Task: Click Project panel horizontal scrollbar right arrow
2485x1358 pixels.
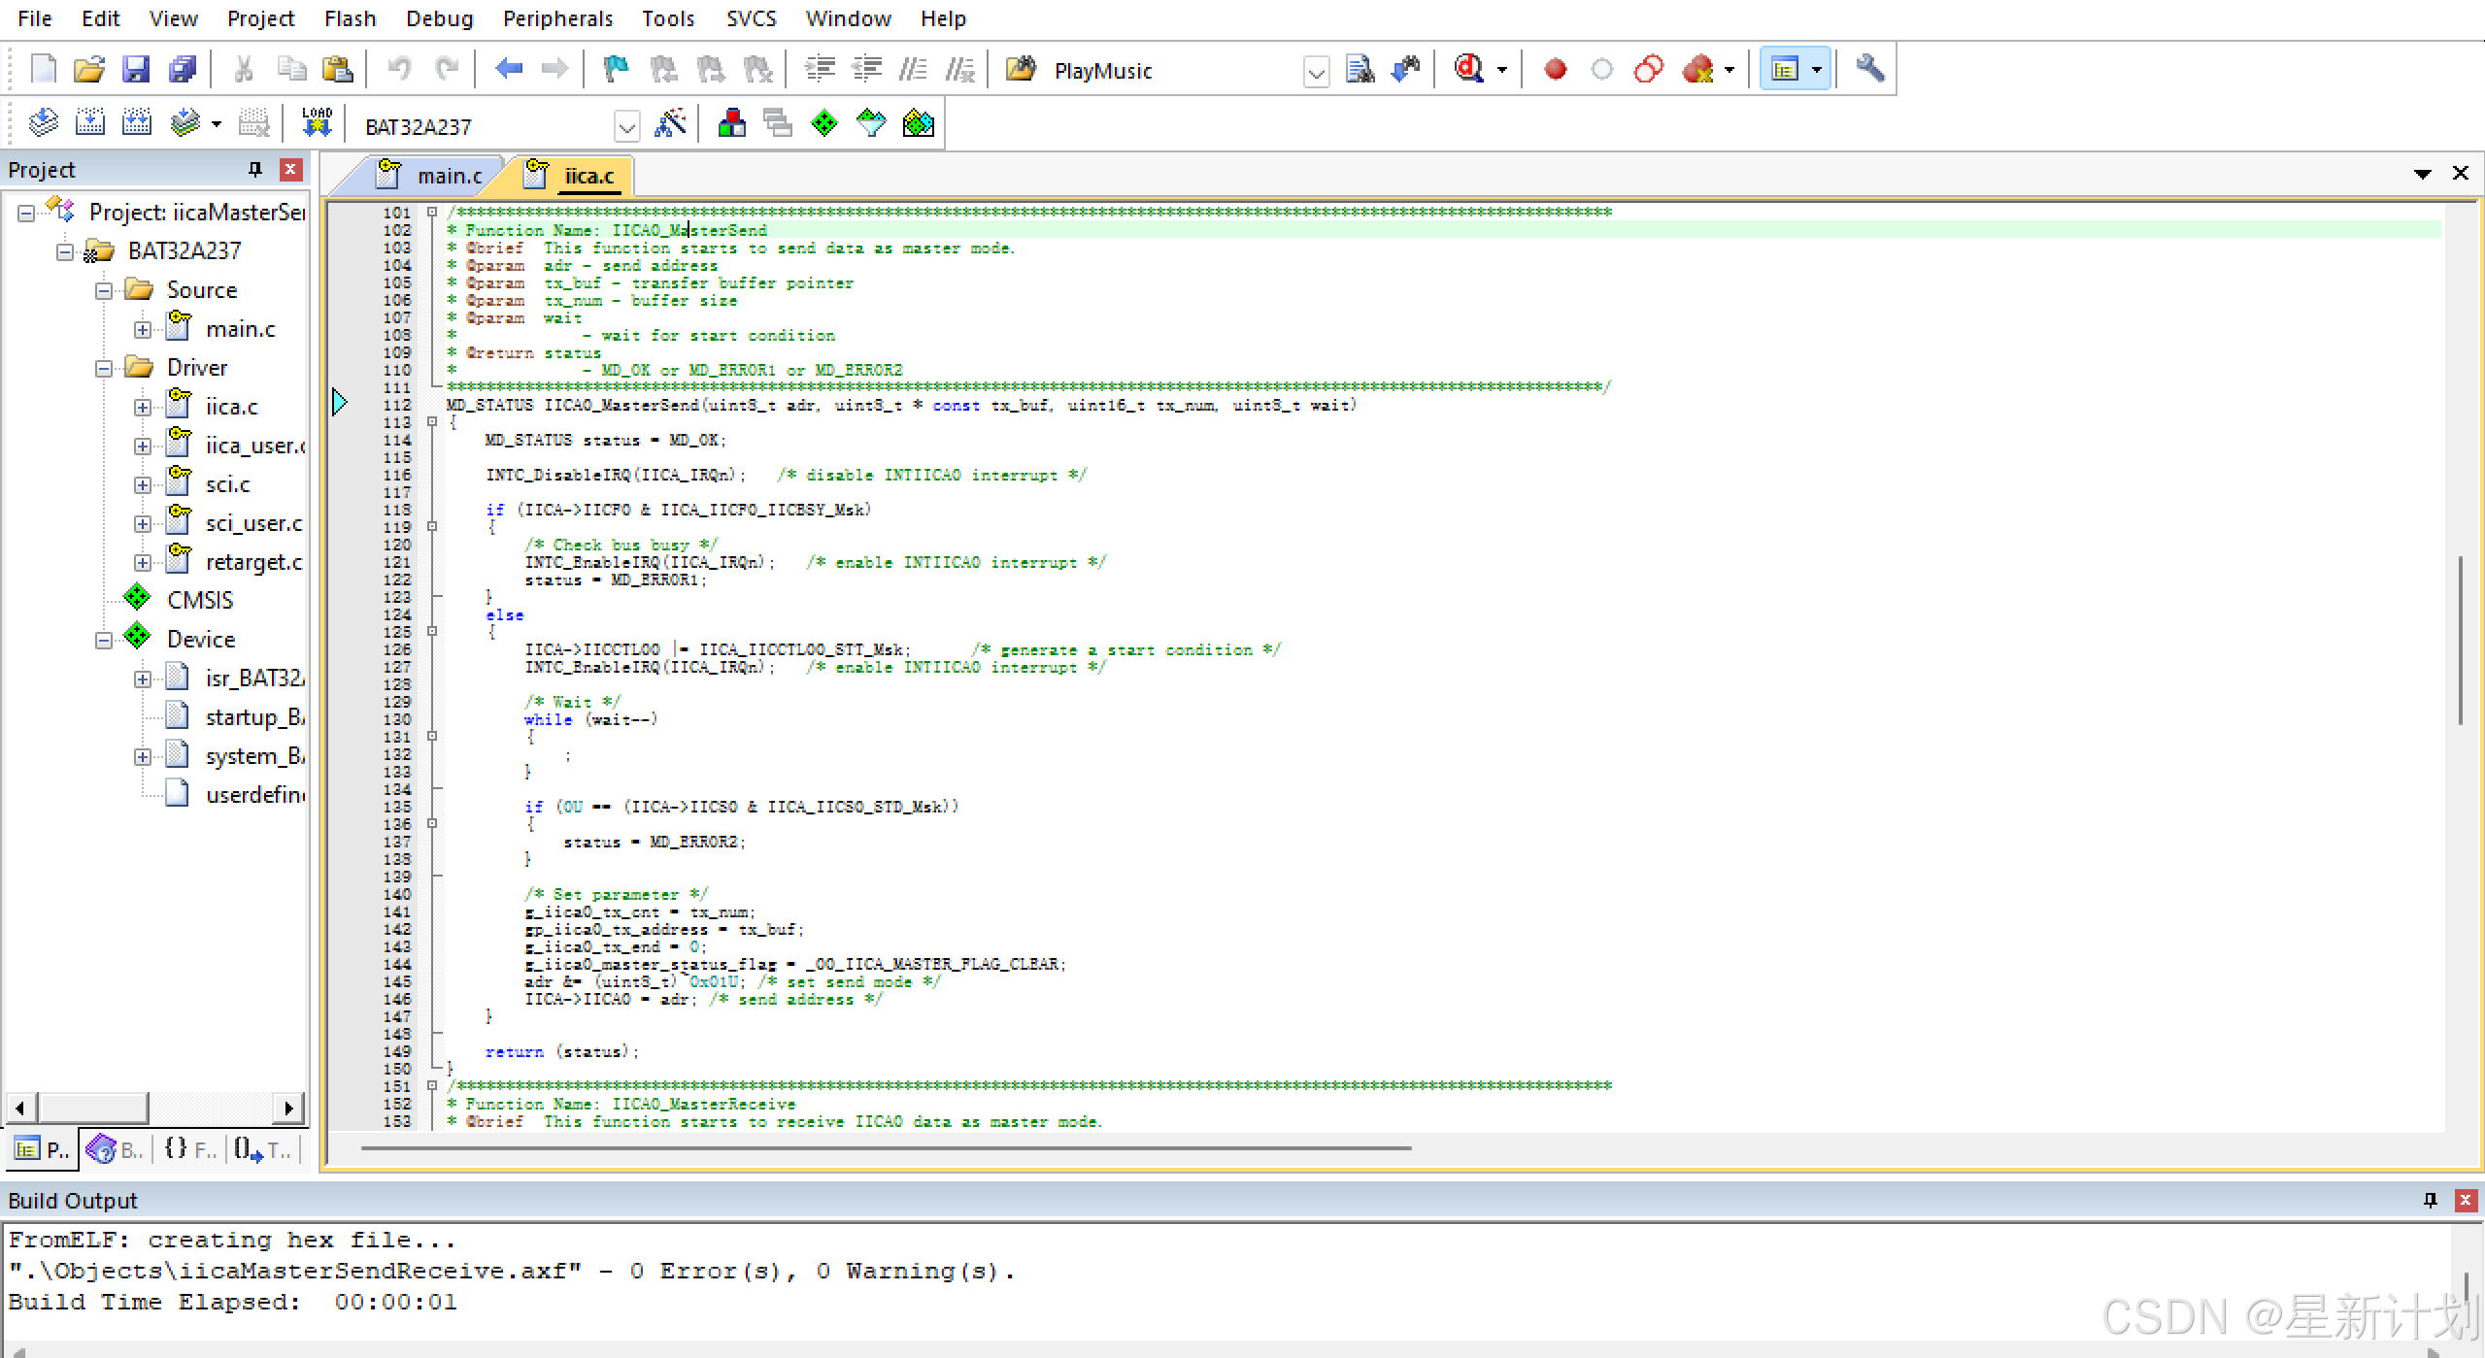Action: point(287,1108)
